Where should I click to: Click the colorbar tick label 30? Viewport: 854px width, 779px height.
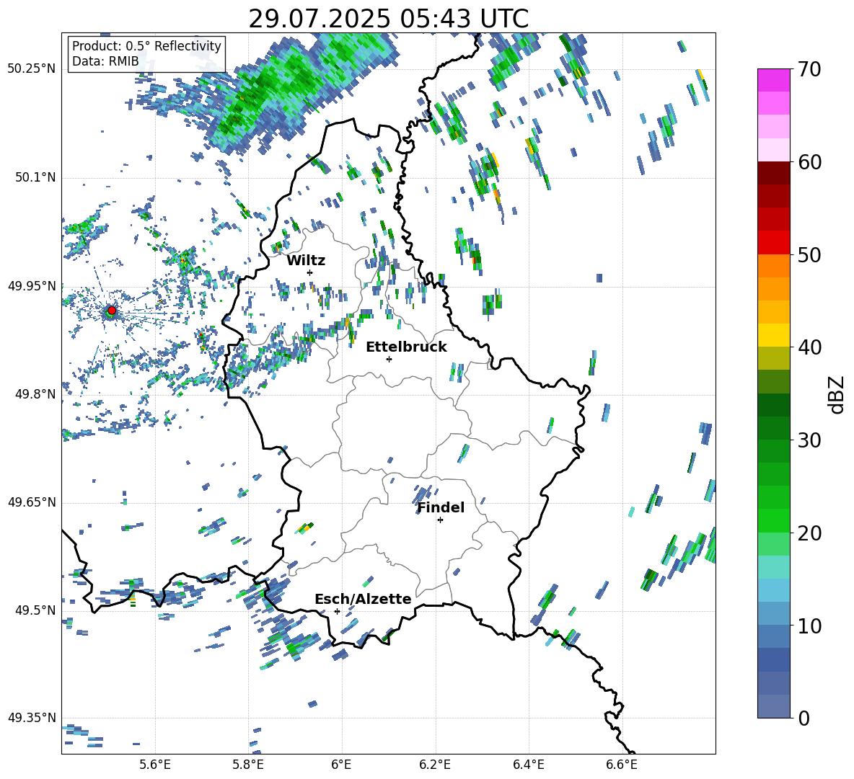click(x=809, y=440)
